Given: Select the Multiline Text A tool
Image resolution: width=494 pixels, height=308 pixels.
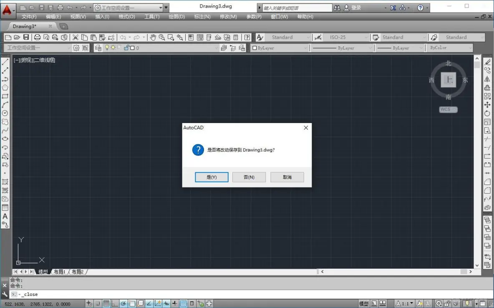Looking at the screenshot, I should [5, 216].
